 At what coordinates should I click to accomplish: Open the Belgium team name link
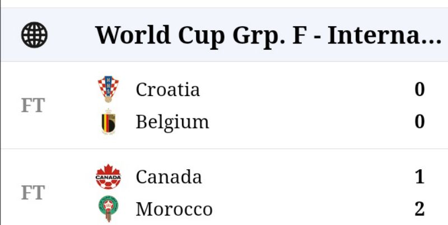tap(172, 122)
